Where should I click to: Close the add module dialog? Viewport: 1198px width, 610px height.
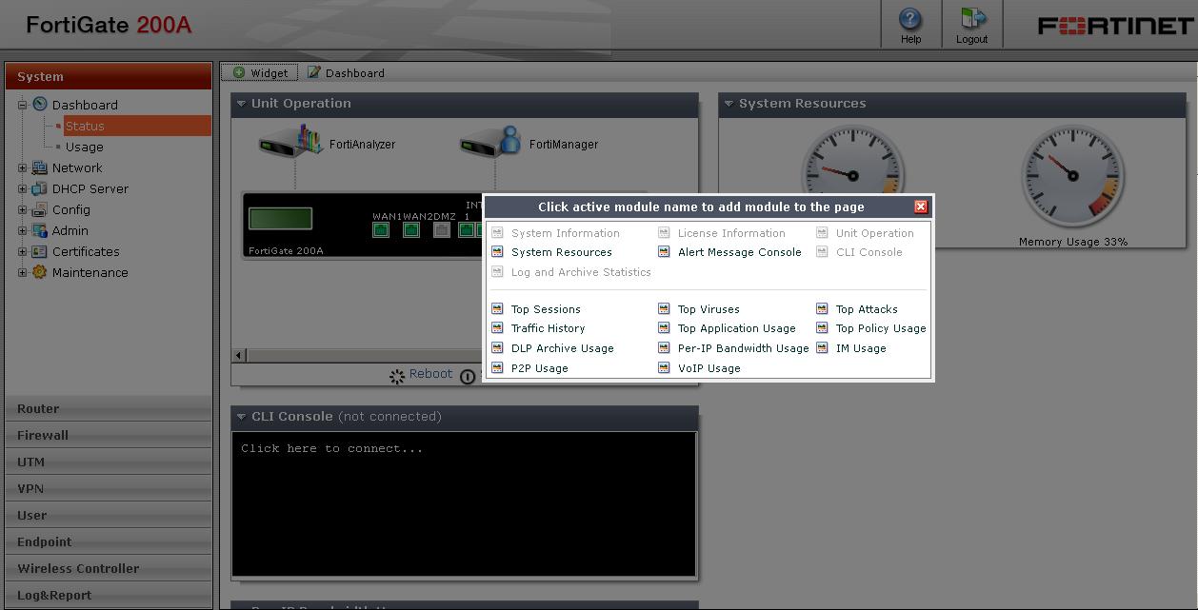(921, 207)
